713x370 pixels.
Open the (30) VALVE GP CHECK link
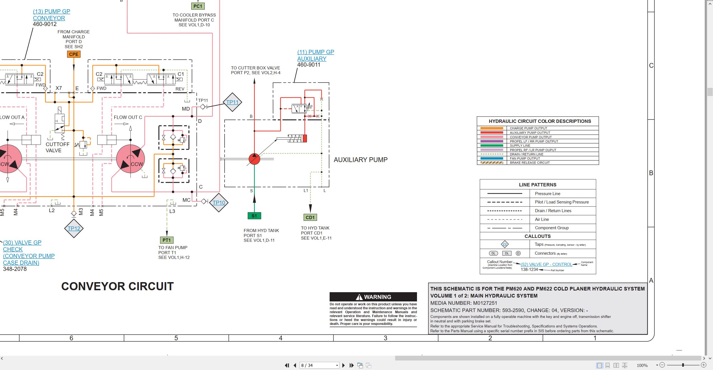click(x=29, y=253)
